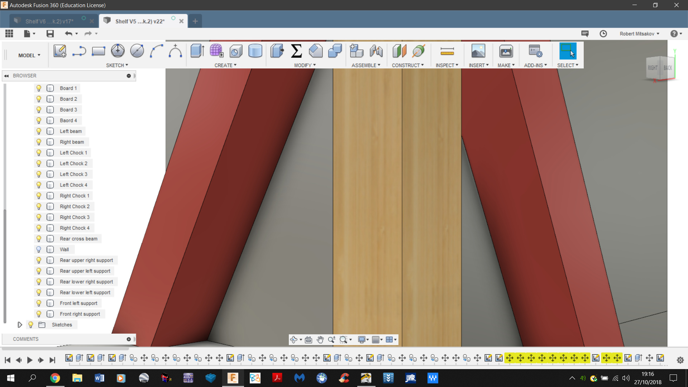This screenshot has height=387, width=688.
Task: Pick the Line sketch tool
Action: coord(79,51)
